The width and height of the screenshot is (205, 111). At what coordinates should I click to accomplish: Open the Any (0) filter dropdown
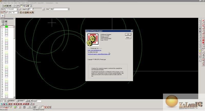pos(18,12)
